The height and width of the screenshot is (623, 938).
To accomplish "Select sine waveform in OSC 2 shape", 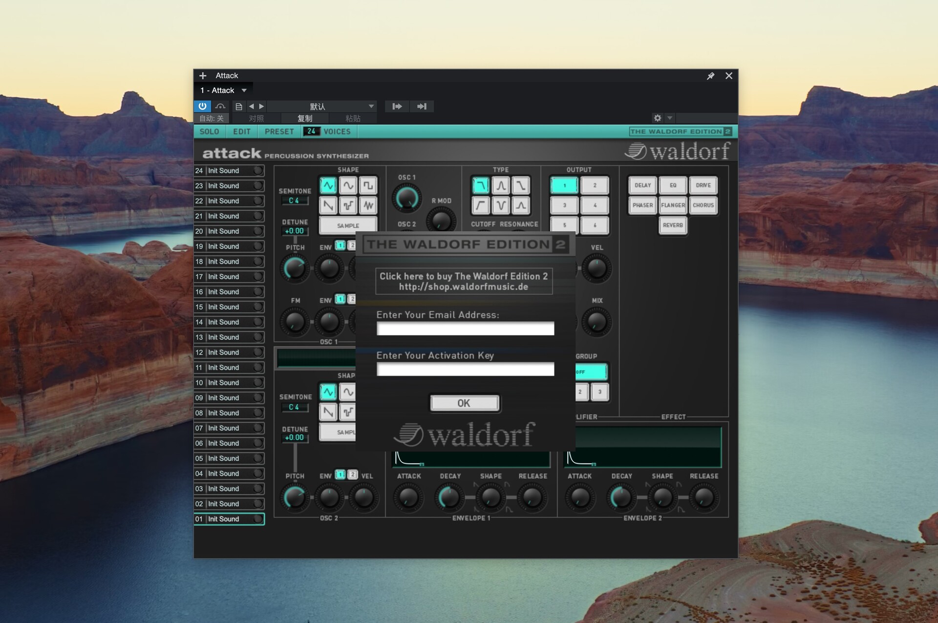I will coord(348,392).
